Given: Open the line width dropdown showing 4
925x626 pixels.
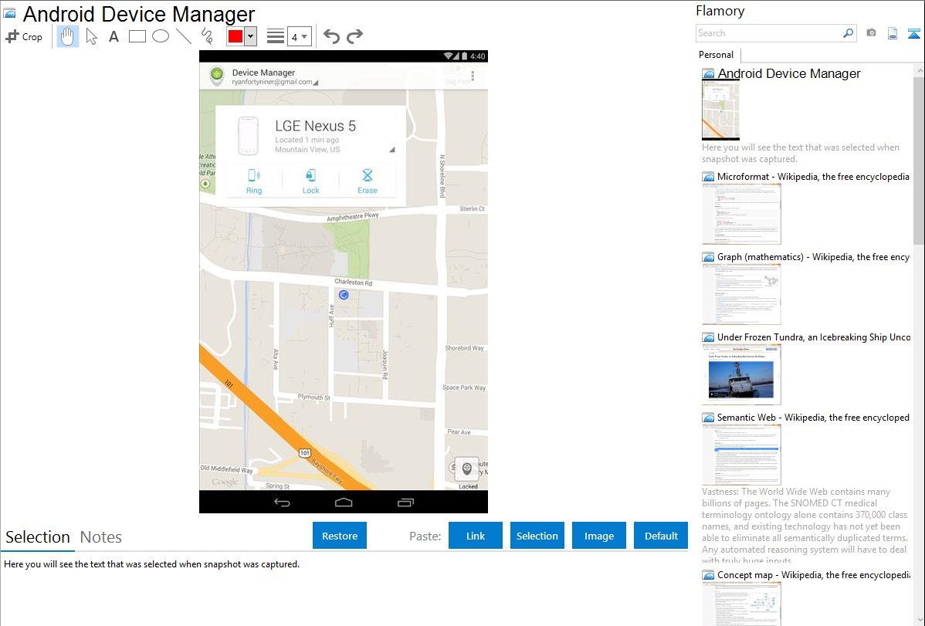Looking at the screenshot, I should (299, 36).
